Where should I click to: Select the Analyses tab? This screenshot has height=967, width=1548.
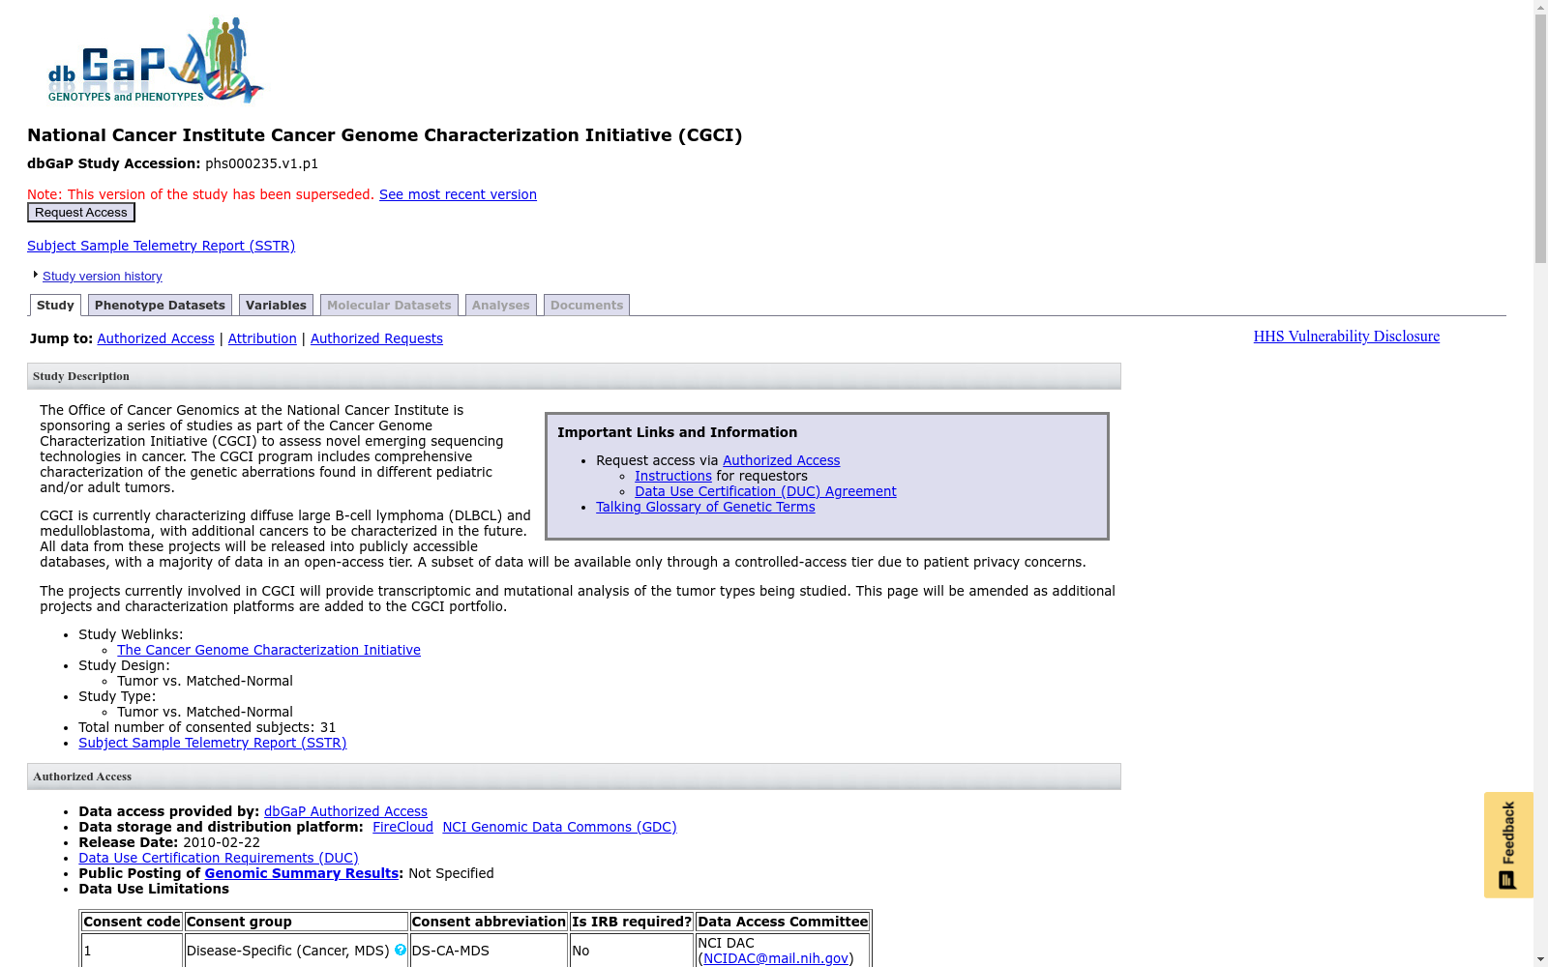tap(500, 306)
